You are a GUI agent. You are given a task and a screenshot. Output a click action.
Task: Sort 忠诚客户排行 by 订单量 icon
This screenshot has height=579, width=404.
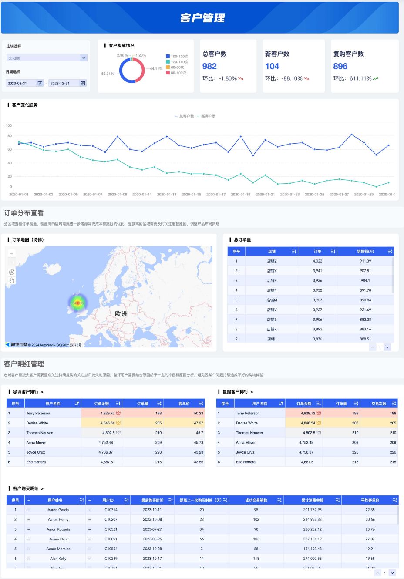tap(159, 404)
